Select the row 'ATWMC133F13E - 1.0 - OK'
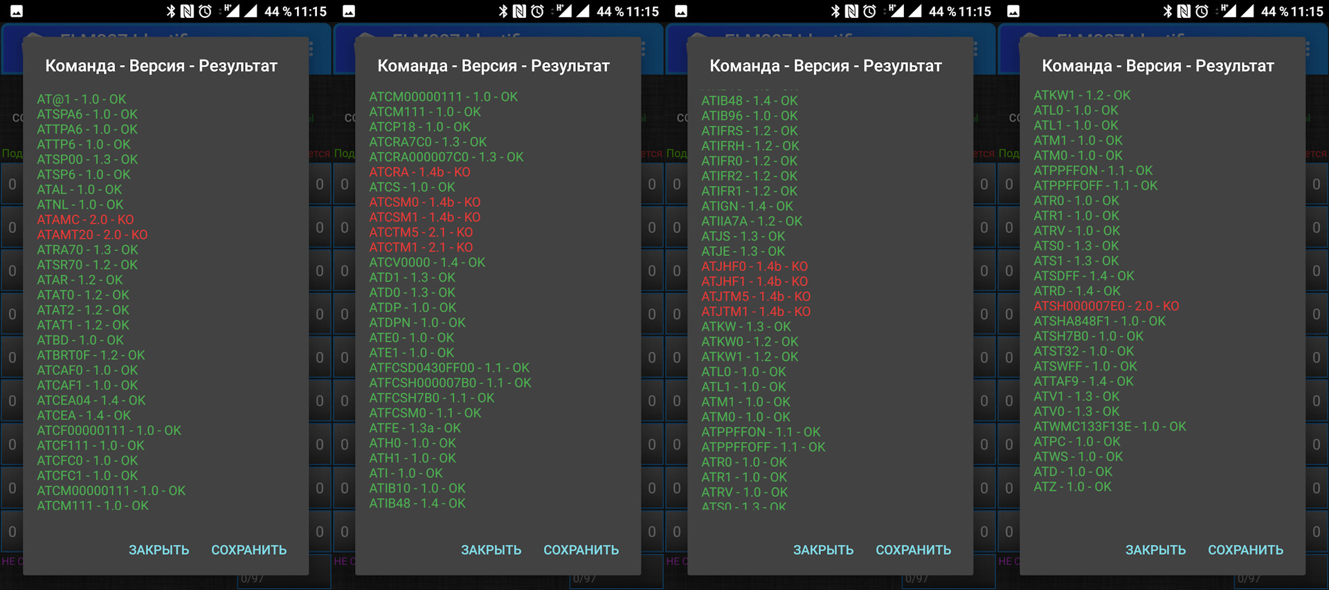 [x=1110, y=427]
